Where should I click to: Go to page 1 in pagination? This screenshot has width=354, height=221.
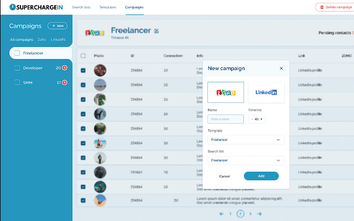pyautogui.click(x=231, y=214)
